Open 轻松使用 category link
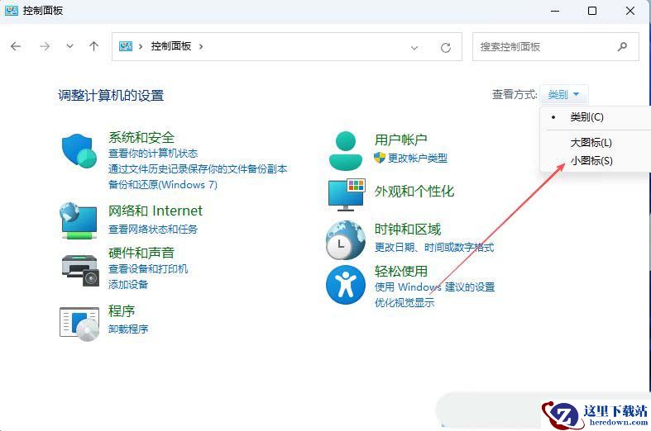651x431 pixels. 400,272
